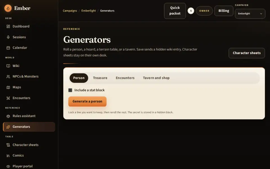Click the 'Lock a line you want to keep' hint

tap(121, 112)
